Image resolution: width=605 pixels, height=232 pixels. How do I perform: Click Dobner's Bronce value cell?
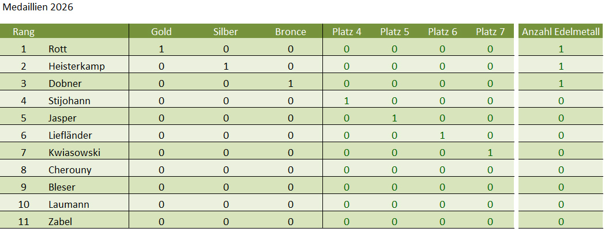coord(291,84)
